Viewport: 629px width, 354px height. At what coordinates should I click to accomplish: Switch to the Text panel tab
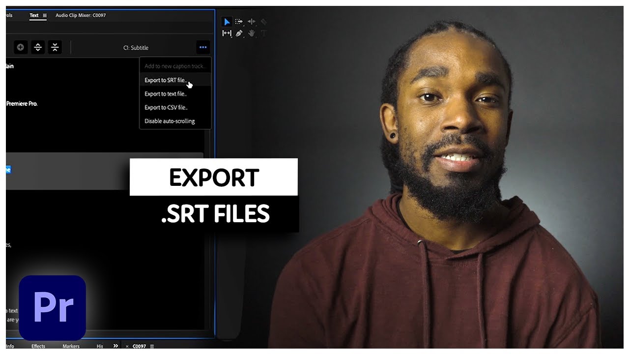click(x=34, y=15)
